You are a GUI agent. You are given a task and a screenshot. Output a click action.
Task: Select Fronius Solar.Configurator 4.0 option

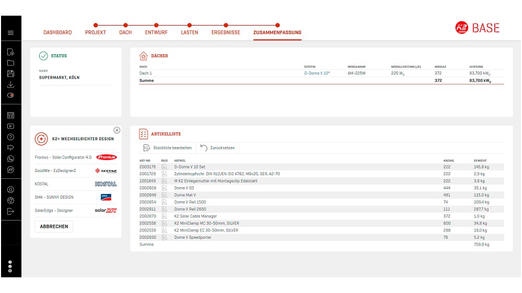pyautogui.click(x=76, y=157)
